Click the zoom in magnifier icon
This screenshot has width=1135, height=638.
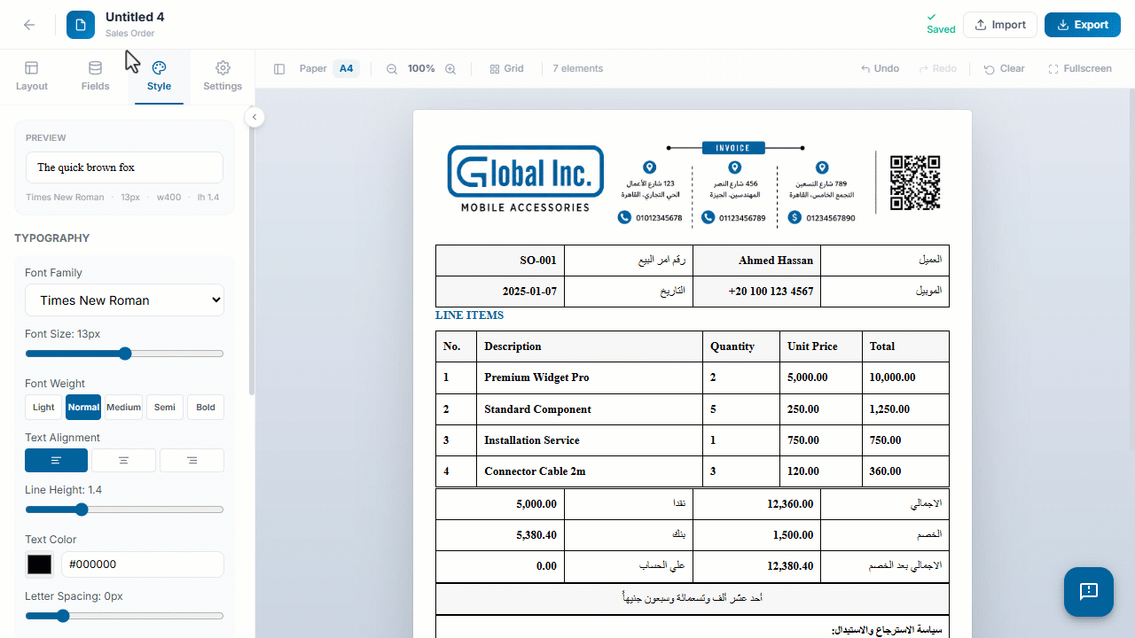click(x=450, y=69)
